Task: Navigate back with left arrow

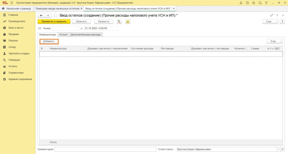Action: coord(41,15)
